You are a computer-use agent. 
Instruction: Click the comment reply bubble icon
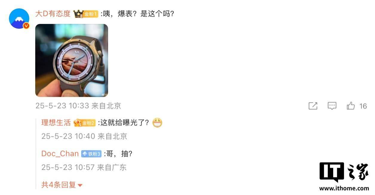(332, 106)
